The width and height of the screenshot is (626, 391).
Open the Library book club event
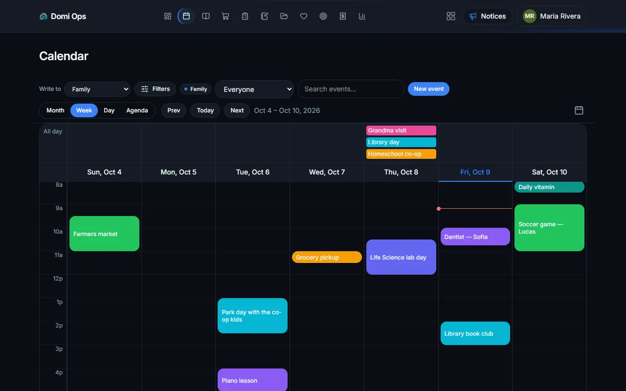point(475,333)
